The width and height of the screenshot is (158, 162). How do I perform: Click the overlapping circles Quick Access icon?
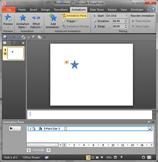(39, 37)
